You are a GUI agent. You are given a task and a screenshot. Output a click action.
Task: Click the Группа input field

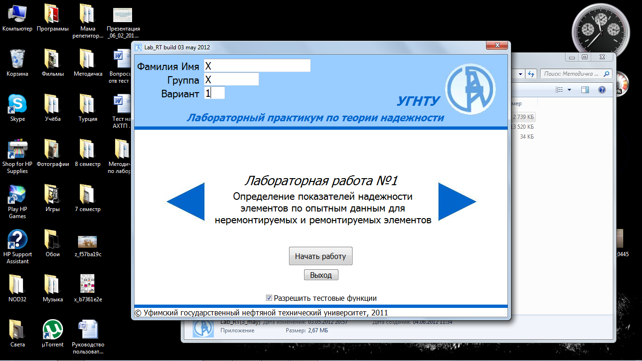point(231,79)
